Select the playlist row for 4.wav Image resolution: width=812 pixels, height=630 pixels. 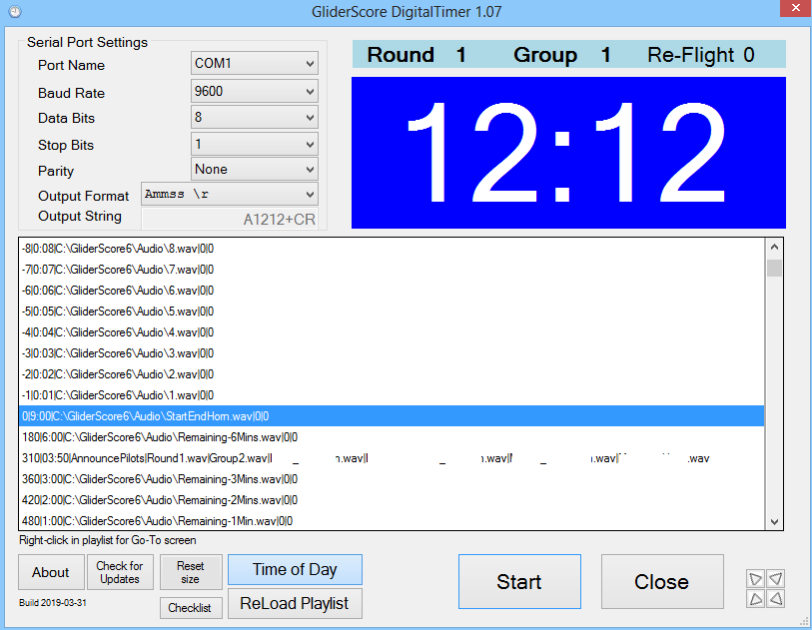coord(392,332)
